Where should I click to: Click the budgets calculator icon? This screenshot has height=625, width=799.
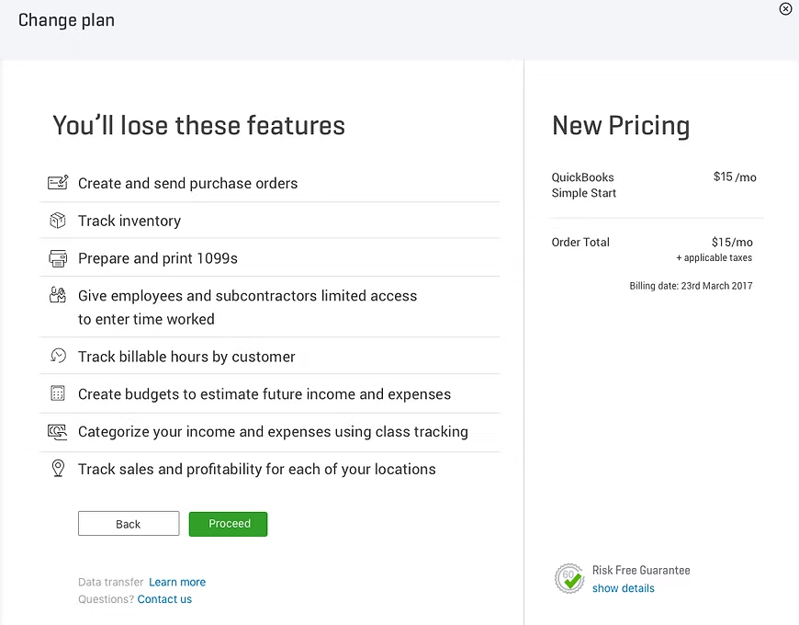click(58, 393)
